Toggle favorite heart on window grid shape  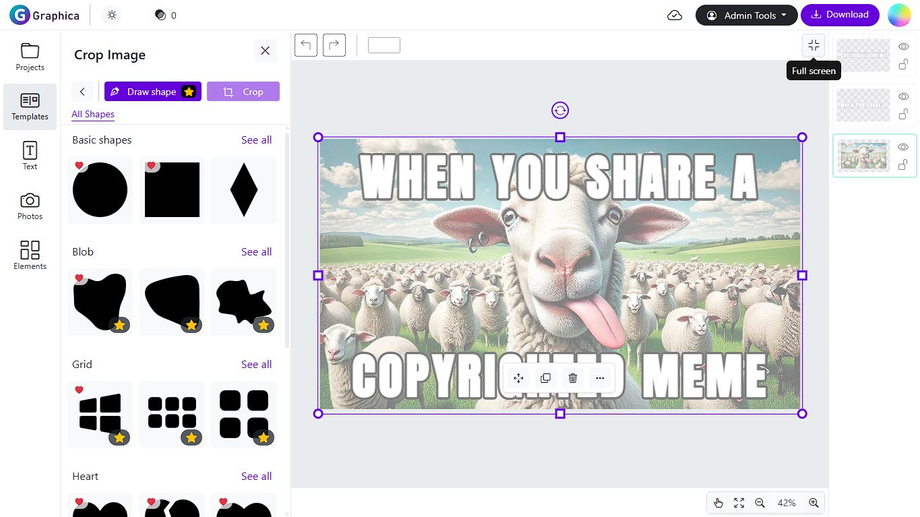coord(79,390)
